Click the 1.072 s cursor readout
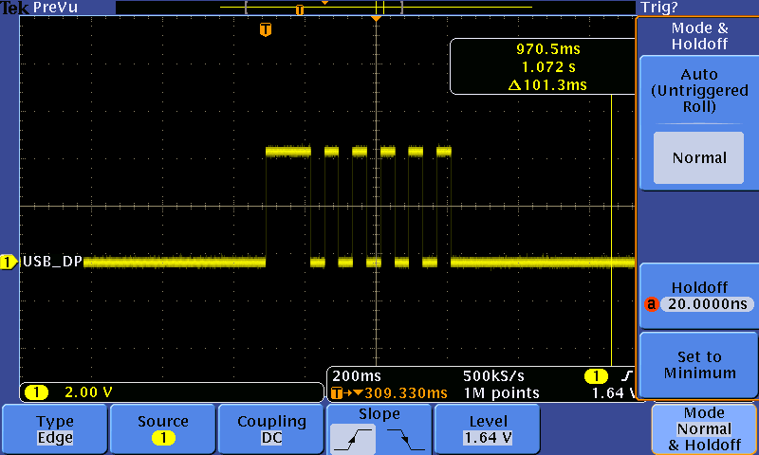Screen dimensions: 759x455 (548, 66)
